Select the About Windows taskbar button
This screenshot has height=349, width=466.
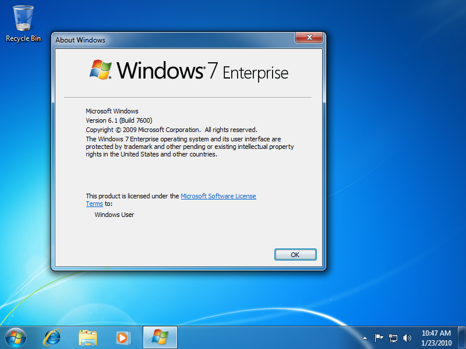tap(160, 337)
